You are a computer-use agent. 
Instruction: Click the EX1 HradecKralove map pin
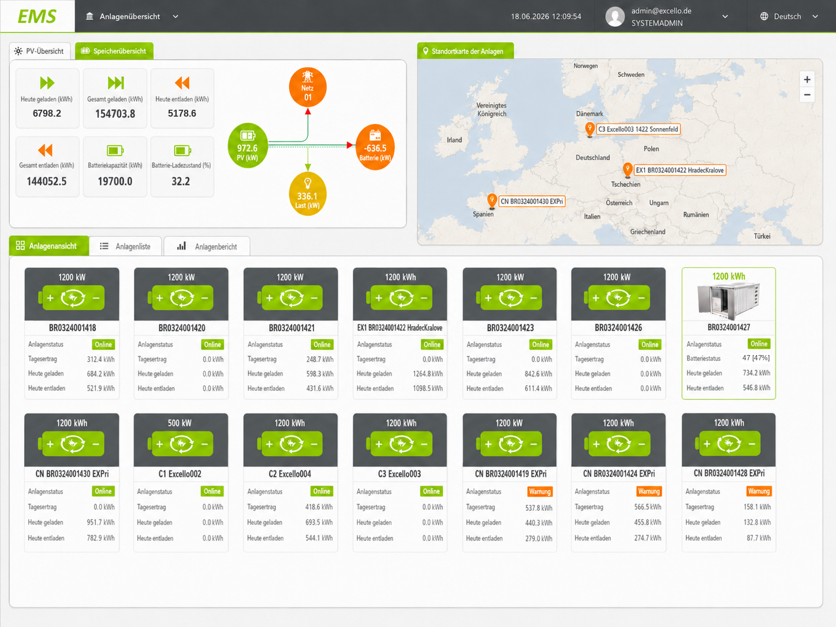click(x=628, y=170)
